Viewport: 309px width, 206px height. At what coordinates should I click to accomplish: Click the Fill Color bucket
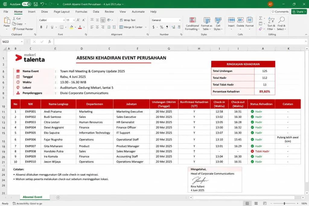coord(71,27)
